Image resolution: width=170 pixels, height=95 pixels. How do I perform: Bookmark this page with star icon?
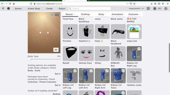134,4
